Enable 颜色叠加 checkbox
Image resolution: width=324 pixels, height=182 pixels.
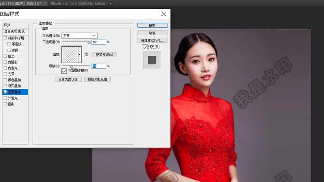[x=5, y=80]
